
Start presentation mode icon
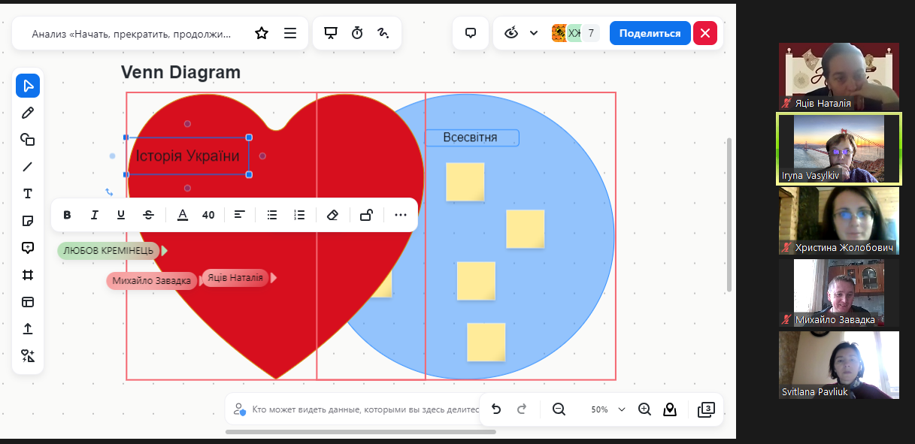point(330,33)
